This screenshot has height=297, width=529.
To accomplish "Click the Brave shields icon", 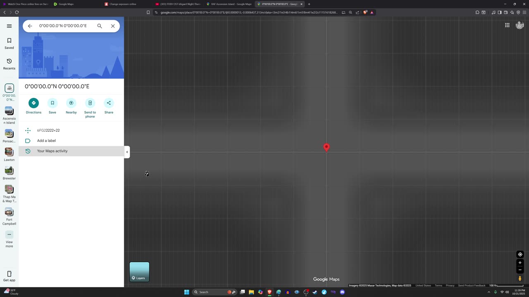I will tap(365, 12).
